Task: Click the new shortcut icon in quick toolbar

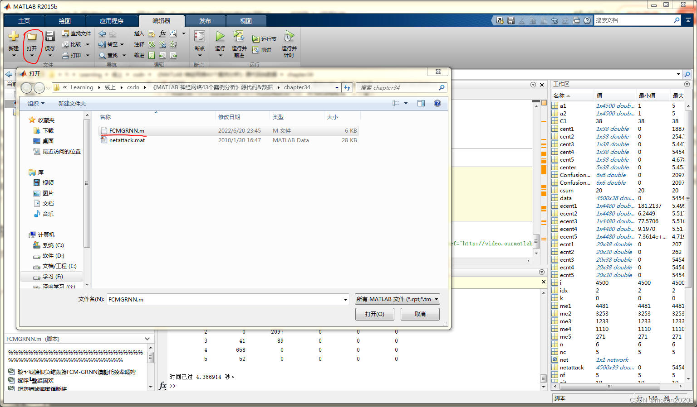Action: [500, 20]
